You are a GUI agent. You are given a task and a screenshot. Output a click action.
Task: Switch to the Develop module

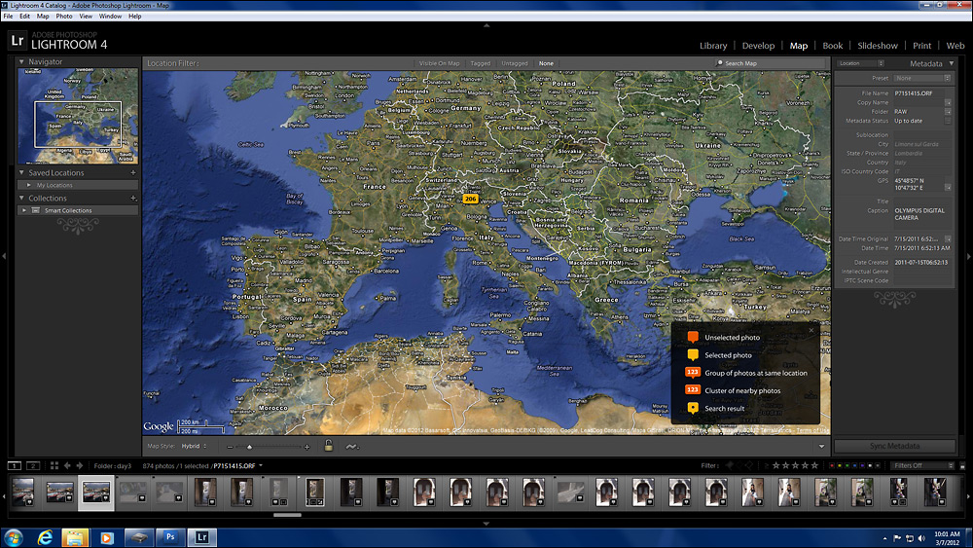(x=758, y=46)
